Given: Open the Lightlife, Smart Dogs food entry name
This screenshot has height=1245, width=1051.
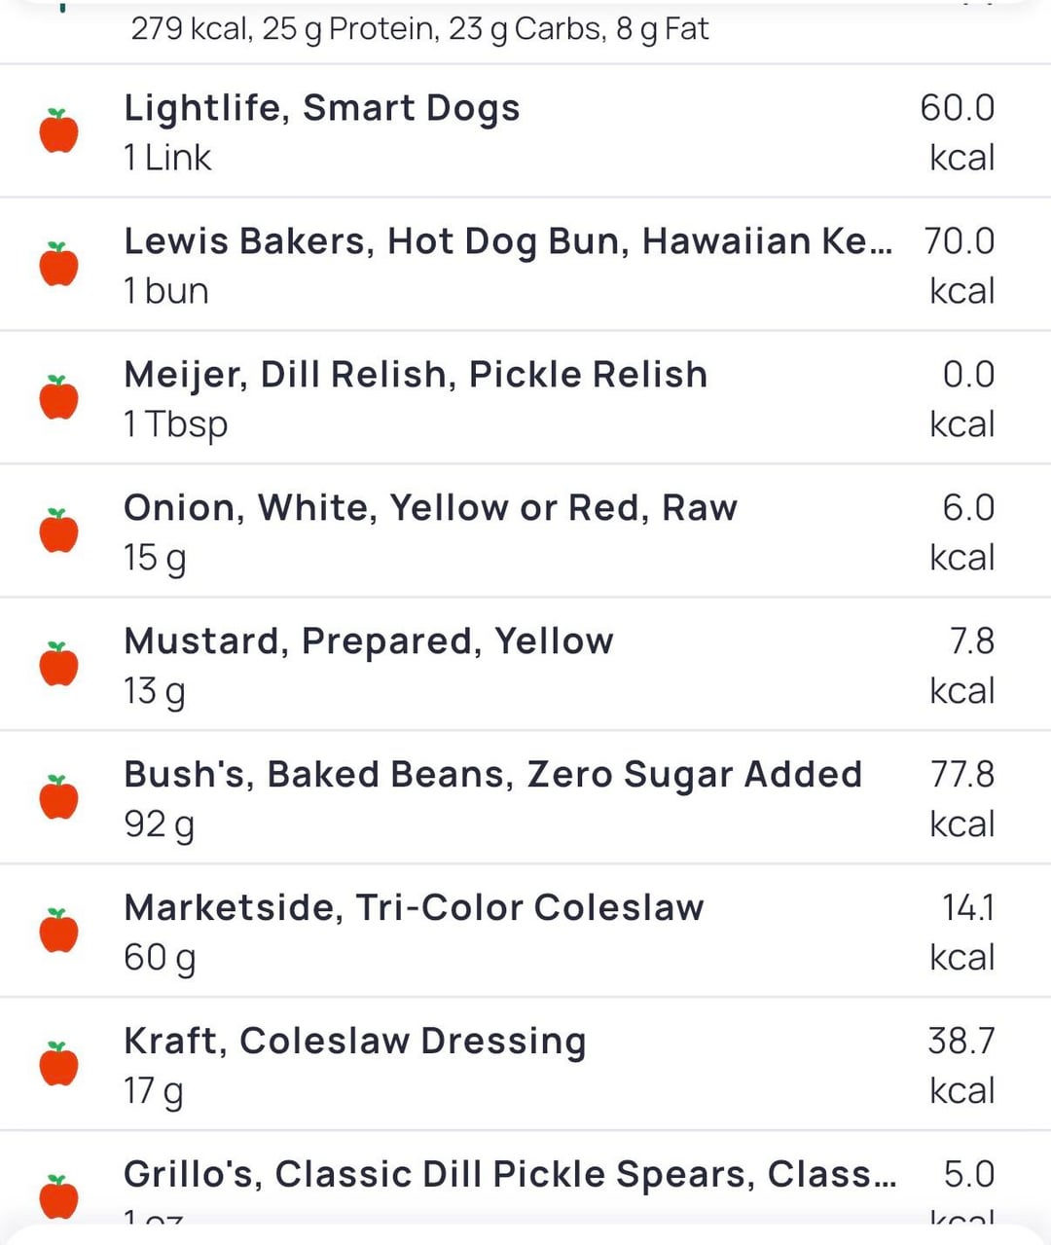Looking at the screenshot, I should point(321,108).
